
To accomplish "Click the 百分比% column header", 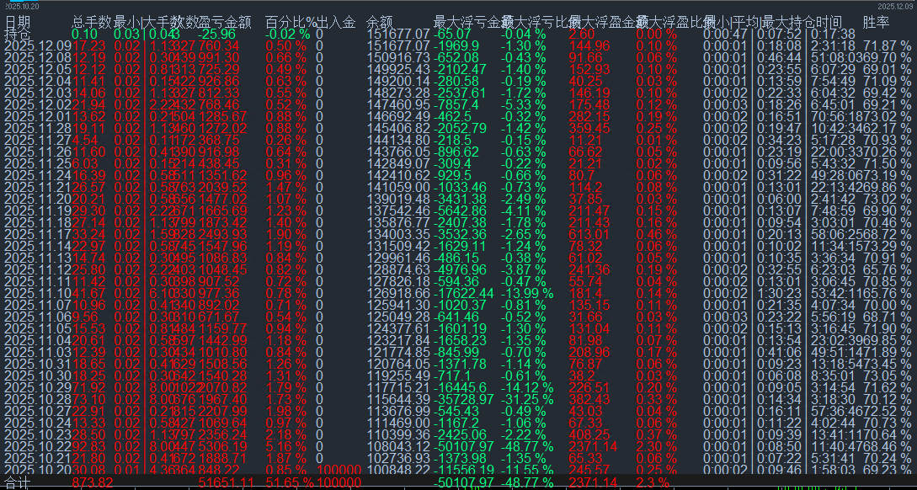I will 290,22.
